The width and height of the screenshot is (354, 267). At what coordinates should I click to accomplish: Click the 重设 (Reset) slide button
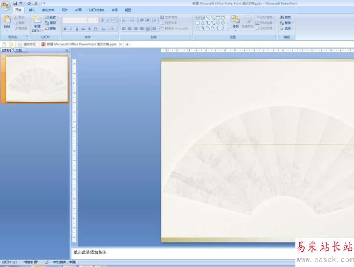pos(50,23)
